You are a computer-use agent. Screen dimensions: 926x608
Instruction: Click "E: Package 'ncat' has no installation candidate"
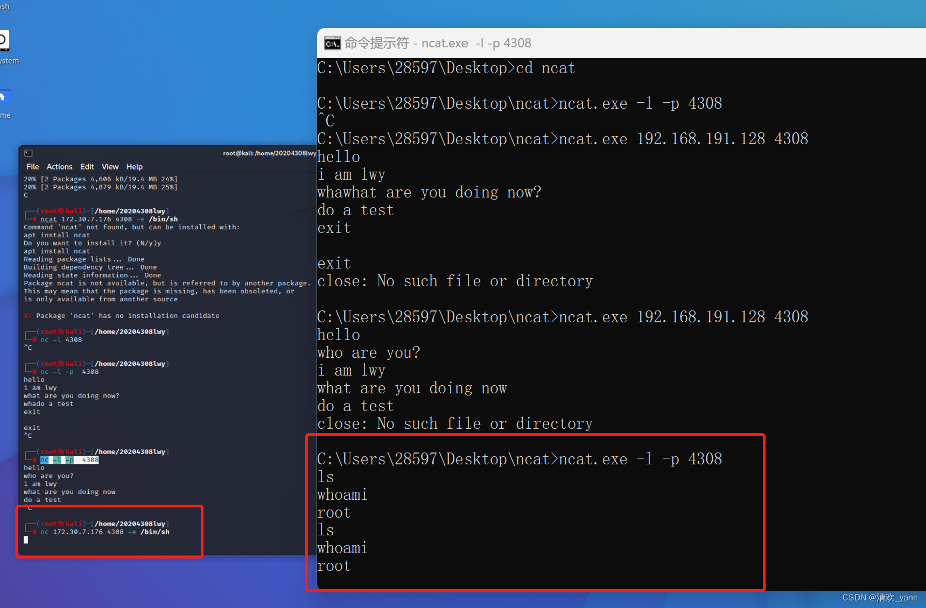pyautogui.click(x=122, y=316)
